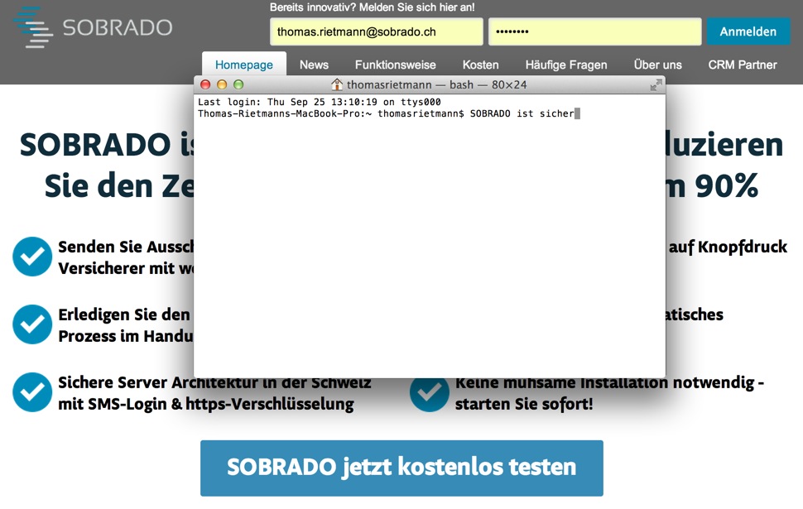
Task: Click the SOBRADO logo
Action: point(94,27)
